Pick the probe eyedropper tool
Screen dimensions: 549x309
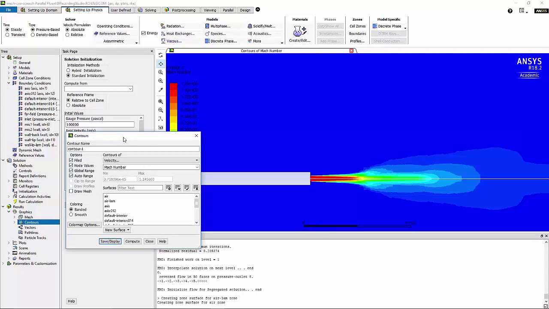[161, 90]
